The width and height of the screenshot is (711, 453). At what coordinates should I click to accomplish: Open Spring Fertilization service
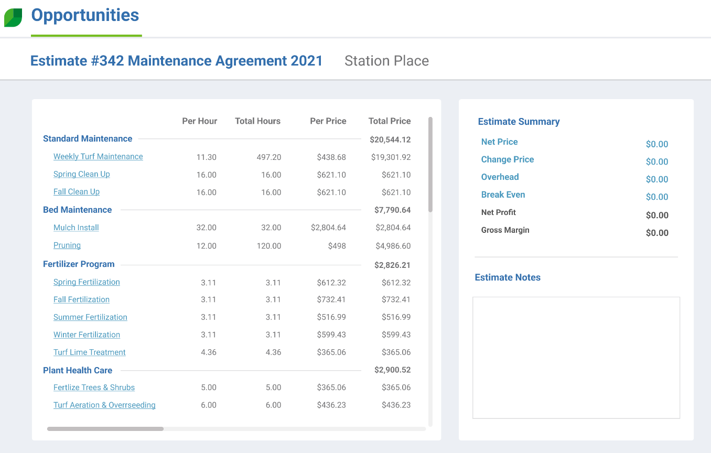click(x=87, y=282)
